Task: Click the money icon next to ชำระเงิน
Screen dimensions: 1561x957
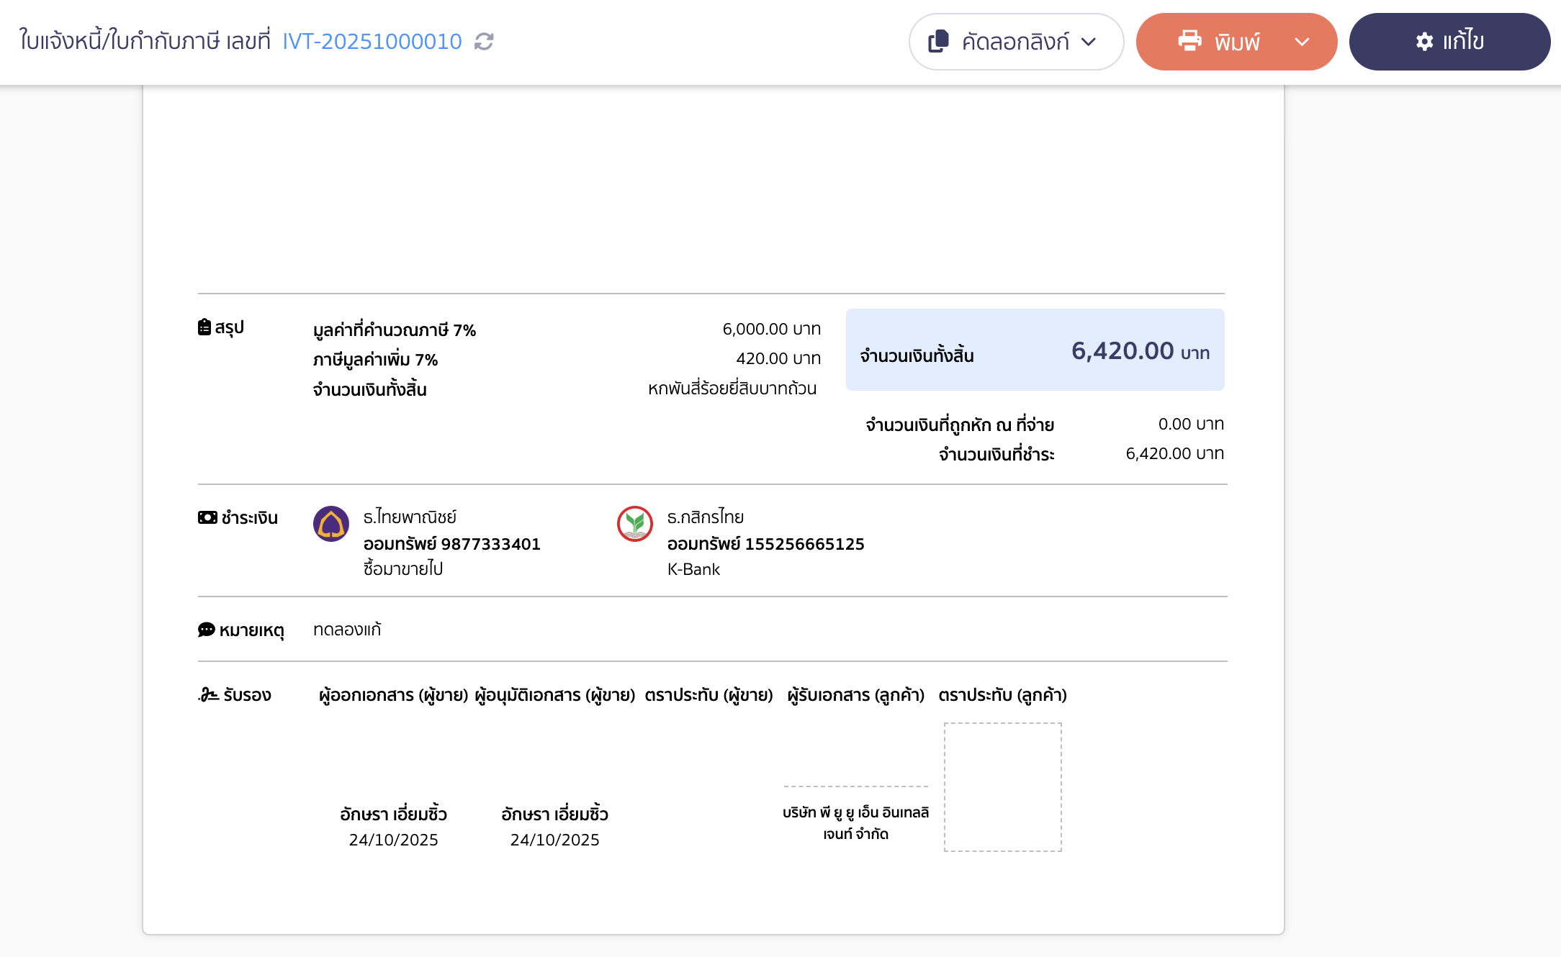Action: 207,517
